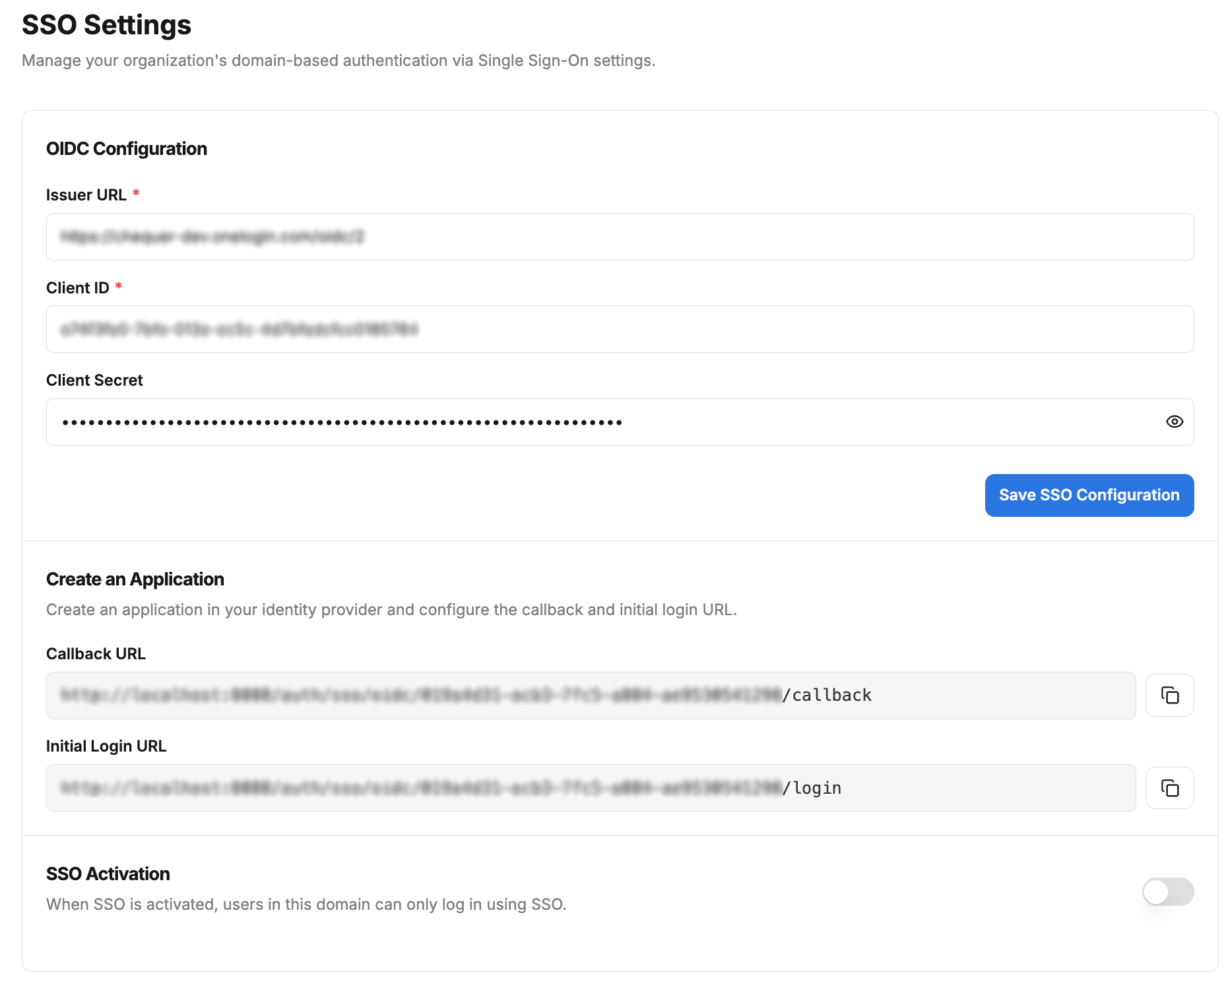Screen dimensions: 1226x981
Task: Copy the Callback URL
Action: [x=1169, y=696]
